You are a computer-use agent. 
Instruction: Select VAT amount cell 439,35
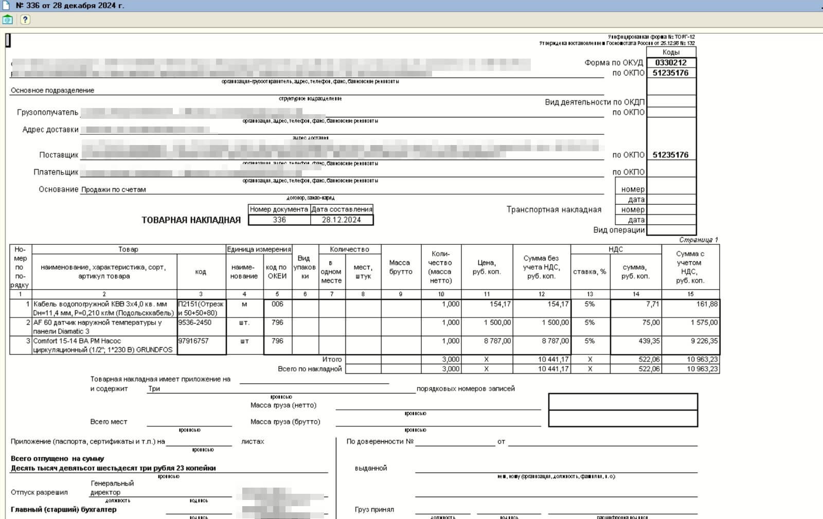coord(636,341)
